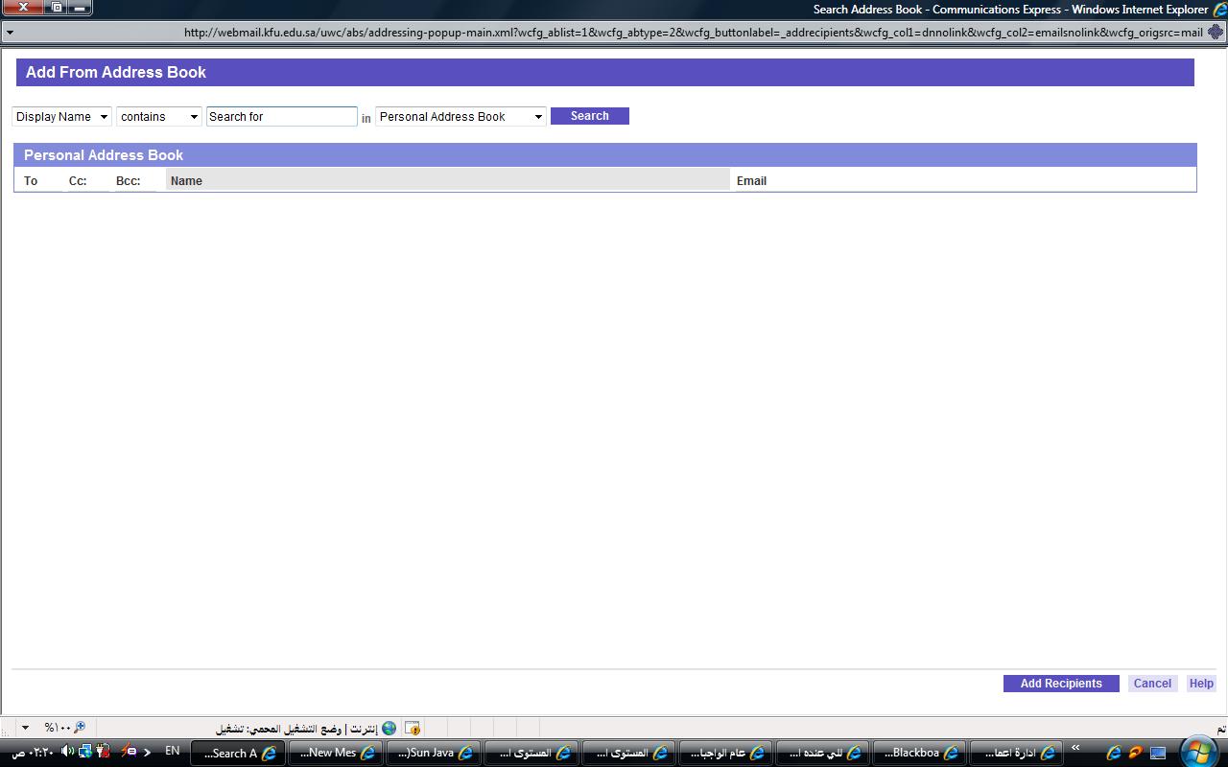Click the internet zone globe icon
Screen dimensions: 1228x767
[x=389, y=729]
